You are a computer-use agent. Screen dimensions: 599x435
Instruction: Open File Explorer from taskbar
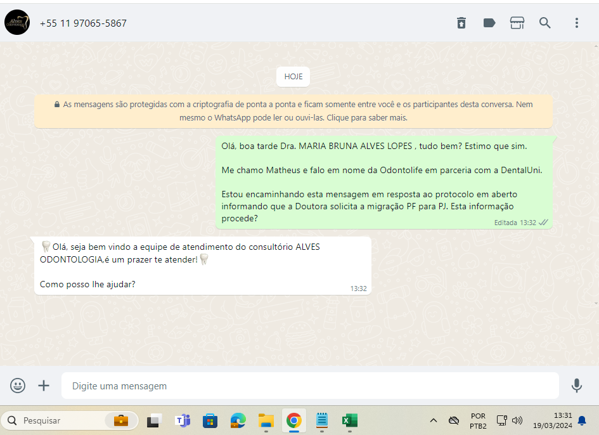coord(266,420)
